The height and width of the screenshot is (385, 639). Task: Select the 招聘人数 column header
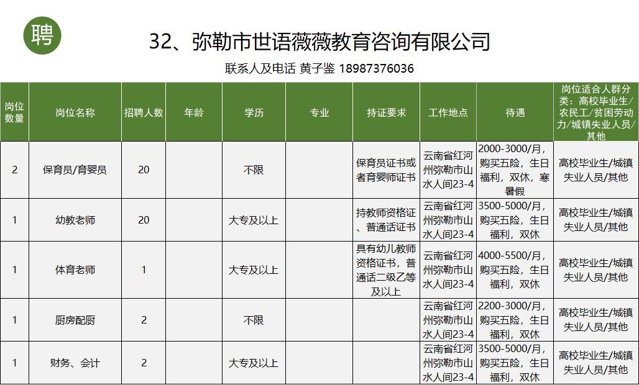(x=143, y=111)
